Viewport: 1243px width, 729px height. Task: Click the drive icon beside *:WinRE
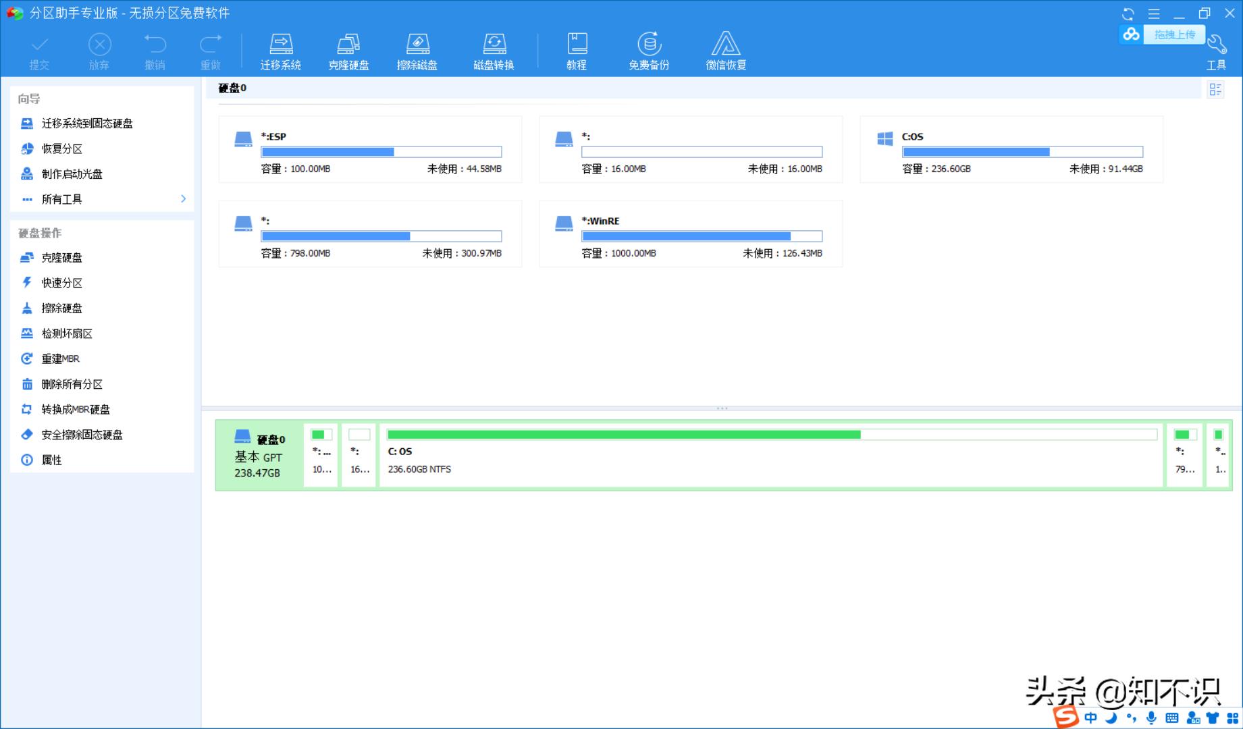click(564, 223)
